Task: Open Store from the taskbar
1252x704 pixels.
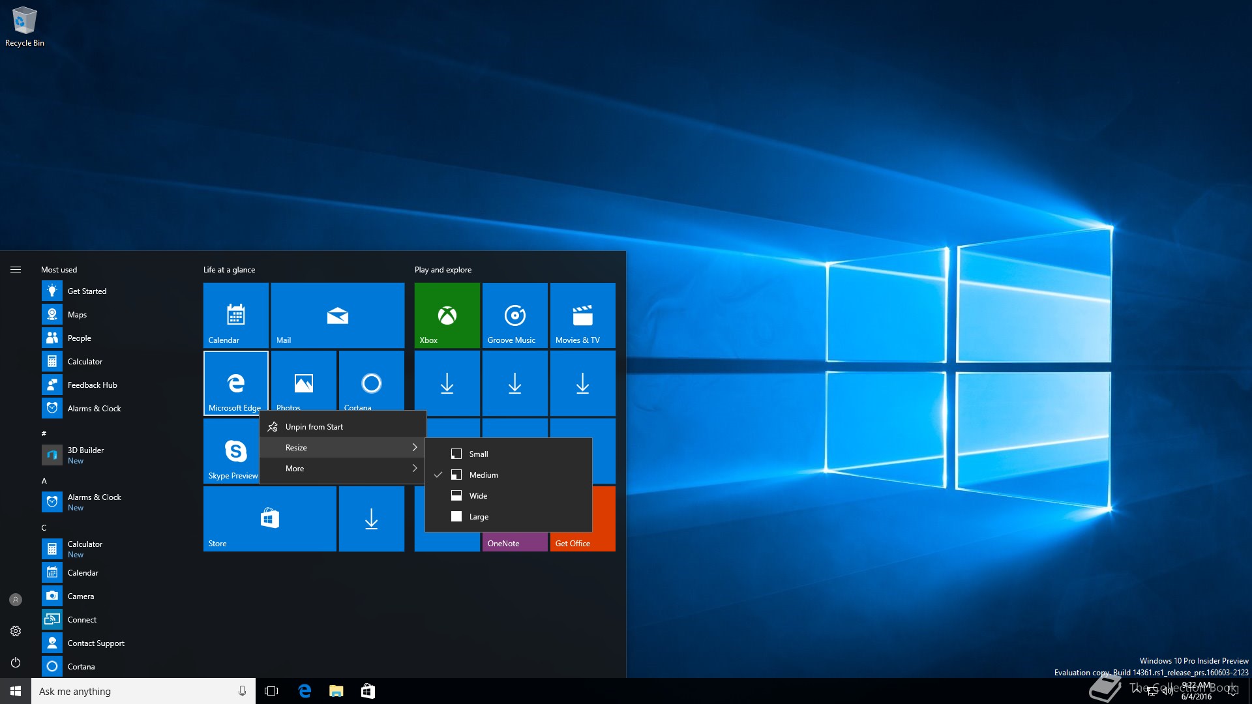Action: tap(368, 691)
